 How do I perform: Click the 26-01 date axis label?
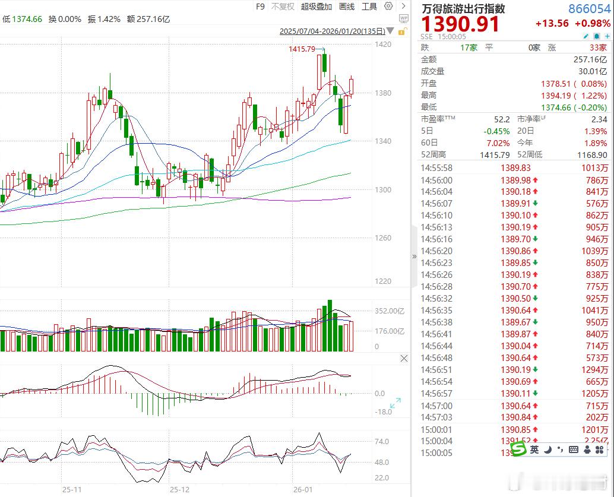303,489
